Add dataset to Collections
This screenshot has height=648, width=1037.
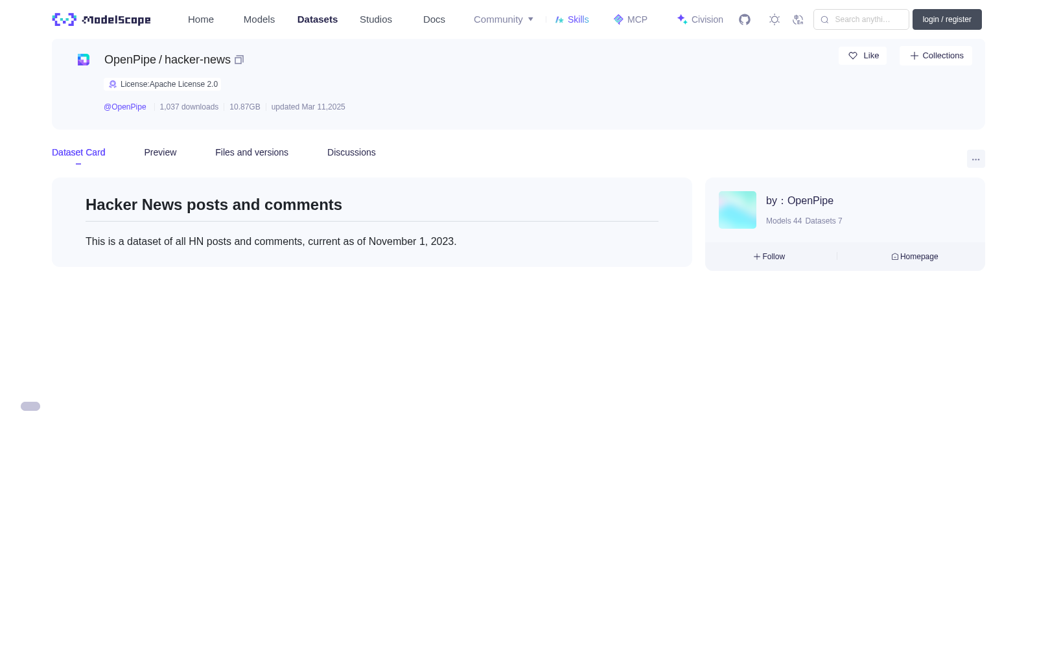(936, 56)
